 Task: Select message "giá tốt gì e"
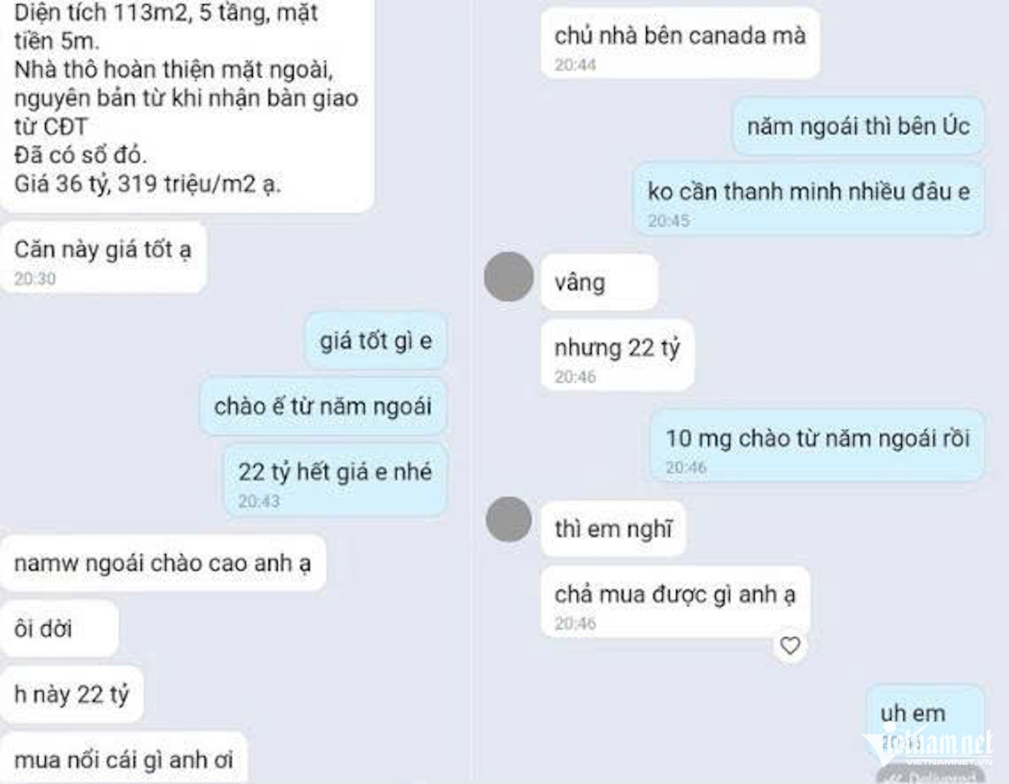(376, 341)
